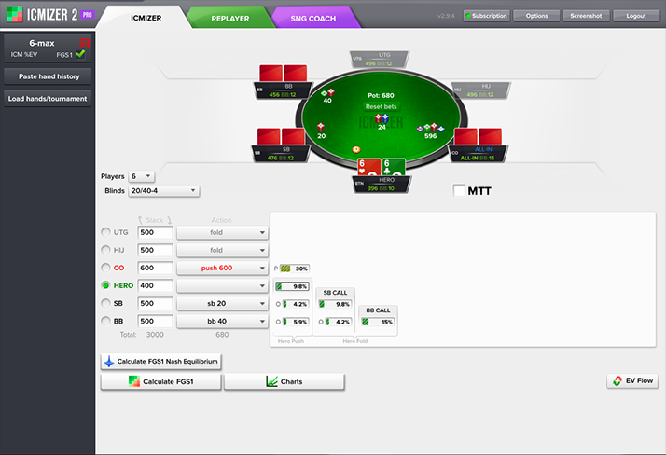Click the Logout button
Viewport: 666px width, 455px height.
coord(636,16)
